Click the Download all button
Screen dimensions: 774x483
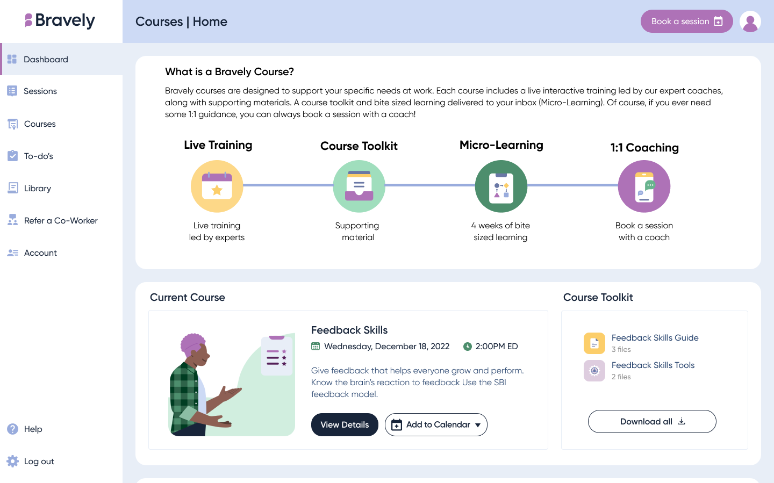coord(652,422)
